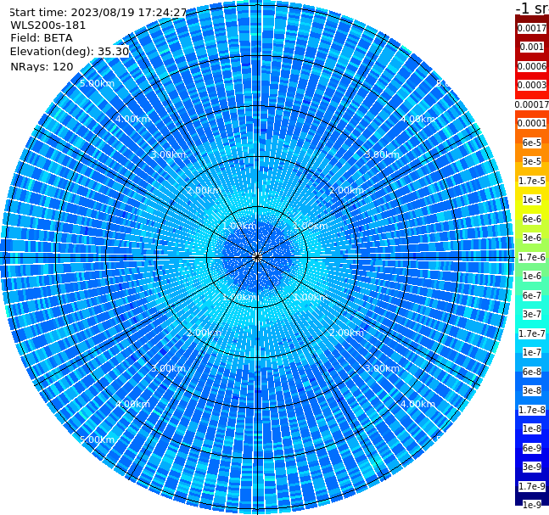This screenshot has height=515, width=549.
Task: Select the Elevation(deg): 35.30 text
Action: click(70, 52)
